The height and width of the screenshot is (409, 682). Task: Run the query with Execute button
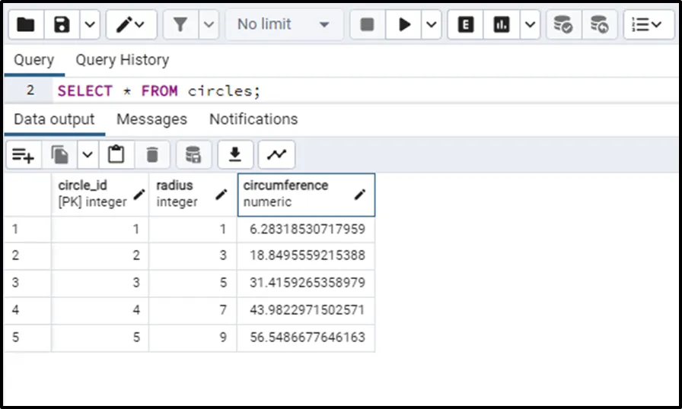(403, 24)
